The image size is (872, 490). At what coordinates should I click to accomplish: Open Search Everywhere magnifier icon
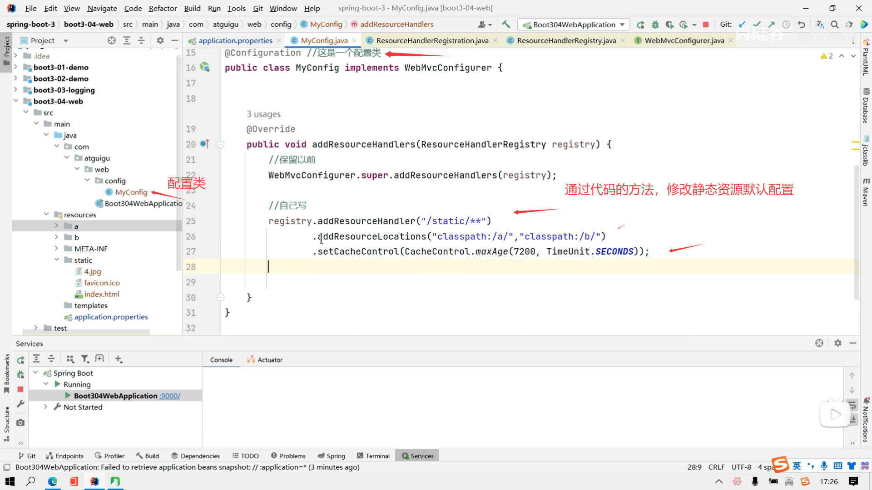(x=834, y=24)
